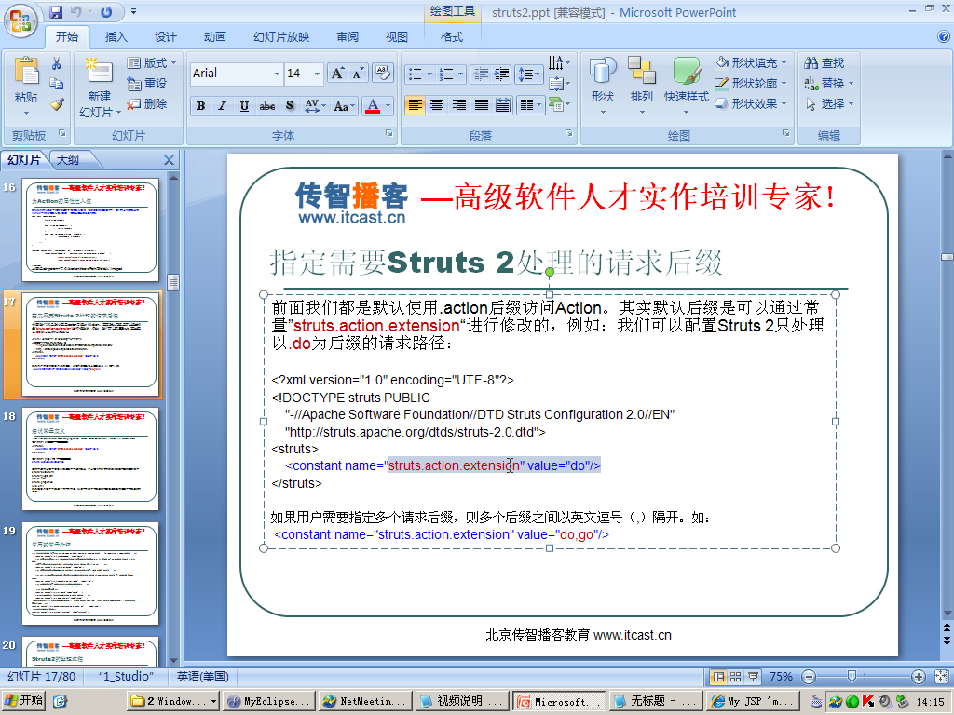The height and width of the screenshot is (715, 954).
Task: Click Shape Fill (形状填充)
Action: click(x=752, y=62)
